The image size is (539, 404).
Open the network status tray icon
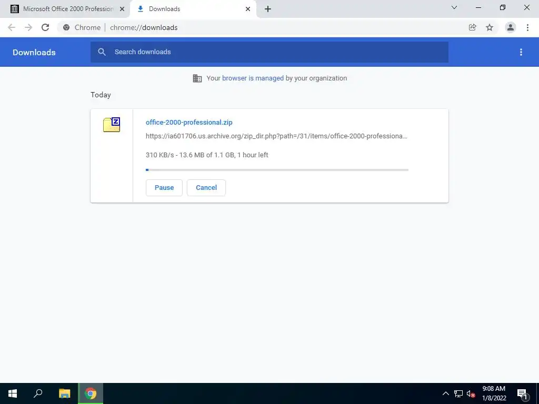pyautogui.click(x=458, y=393)
